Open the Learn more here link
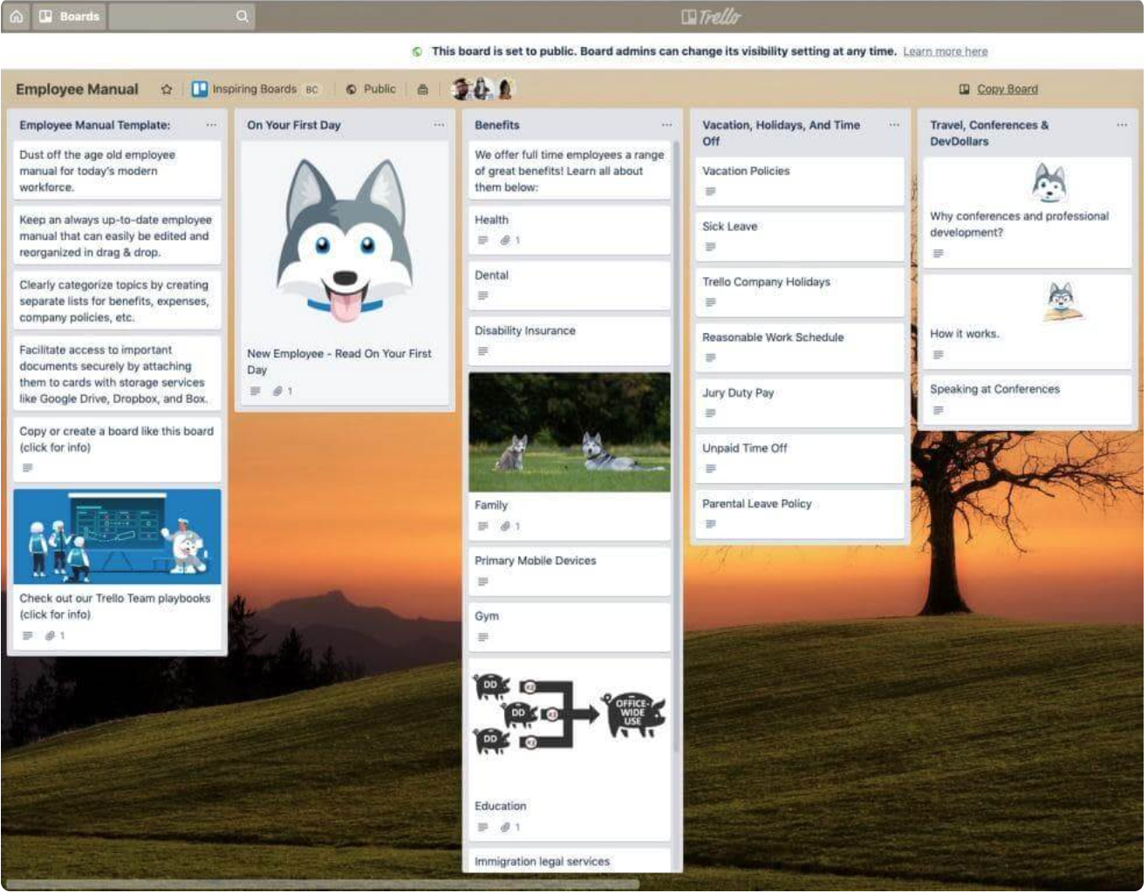This screenshot has height=893, width=1148. (946, 51)
